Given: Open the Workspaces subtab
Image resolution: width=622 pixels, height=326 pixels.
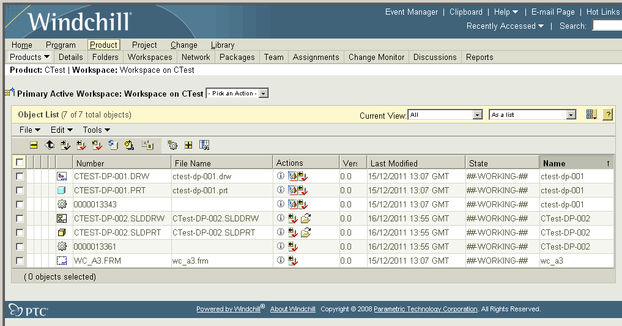Looking at the screenshot, I should click(x=150, y=57).
